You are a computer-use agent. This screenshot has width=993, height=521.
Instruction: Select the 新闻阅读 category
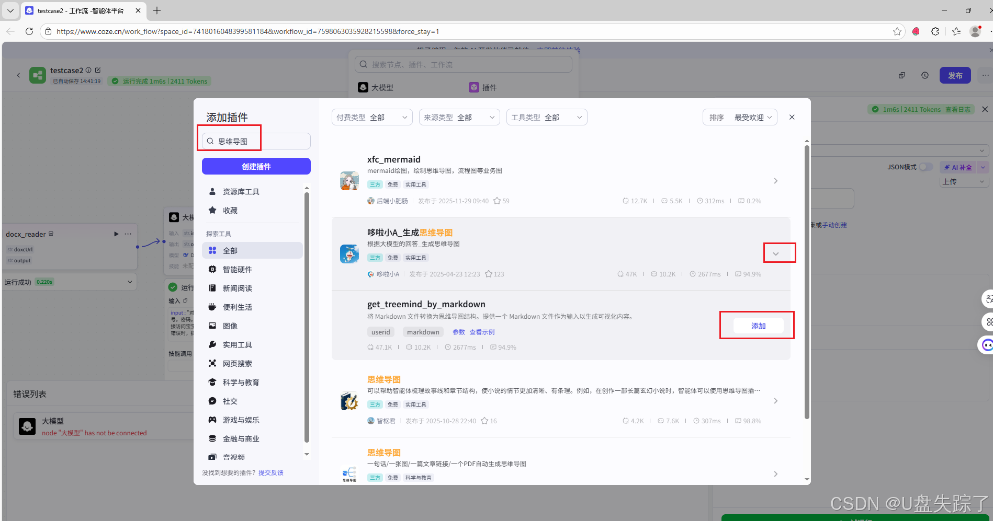pyautogui.click(x=252, y=288)
